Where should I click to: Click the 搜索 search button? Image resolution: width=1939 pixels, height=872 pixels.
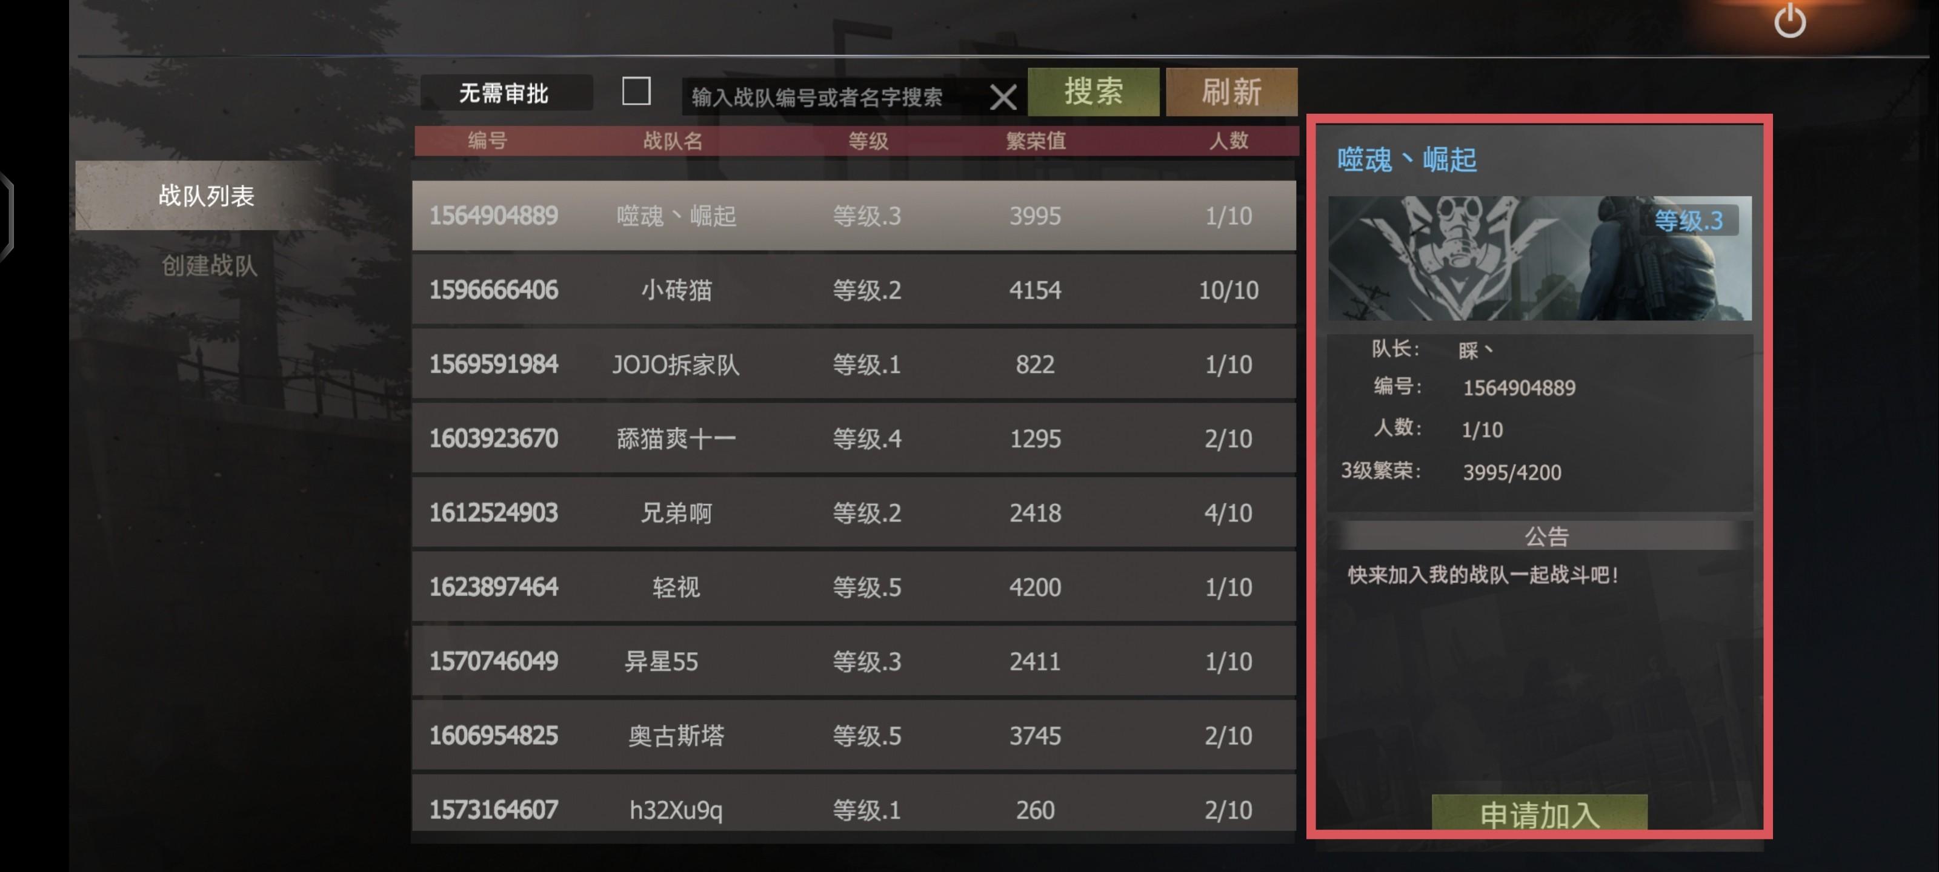point(1093,92)
